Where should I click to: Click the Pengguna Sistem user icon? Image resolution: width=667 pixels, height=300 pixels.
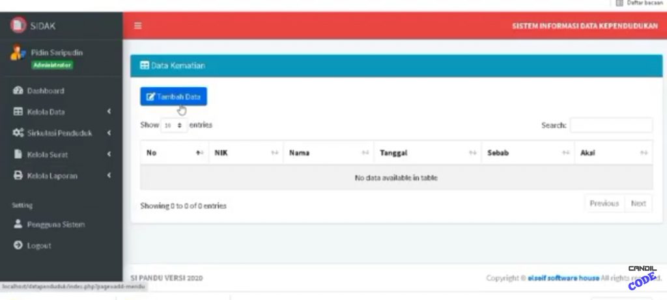18,225
